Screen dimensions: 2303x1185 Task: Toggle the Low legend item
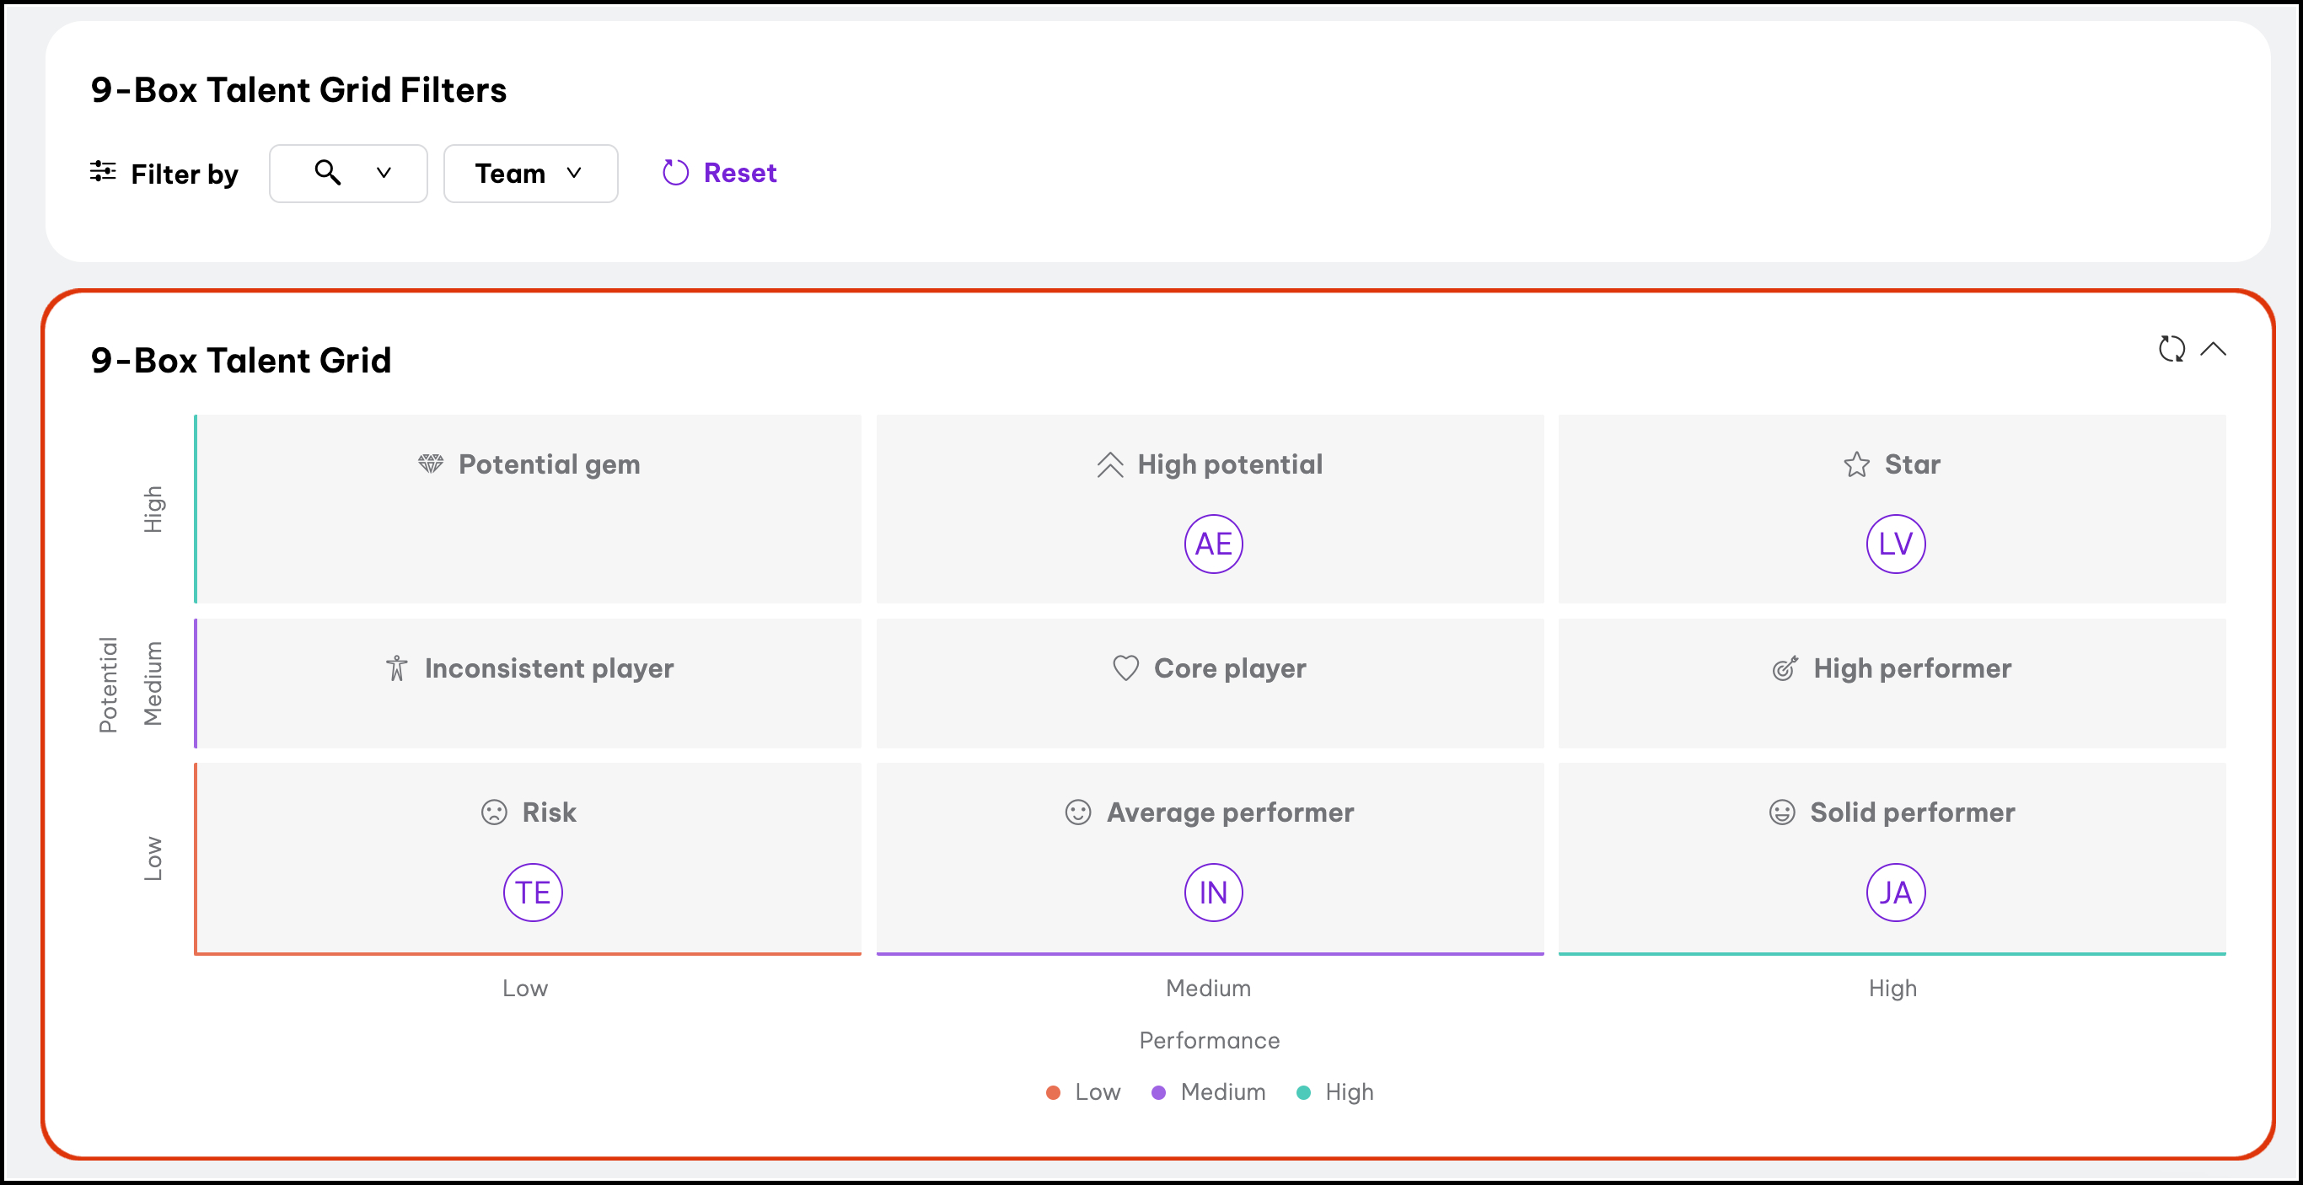[1083, 1092]
